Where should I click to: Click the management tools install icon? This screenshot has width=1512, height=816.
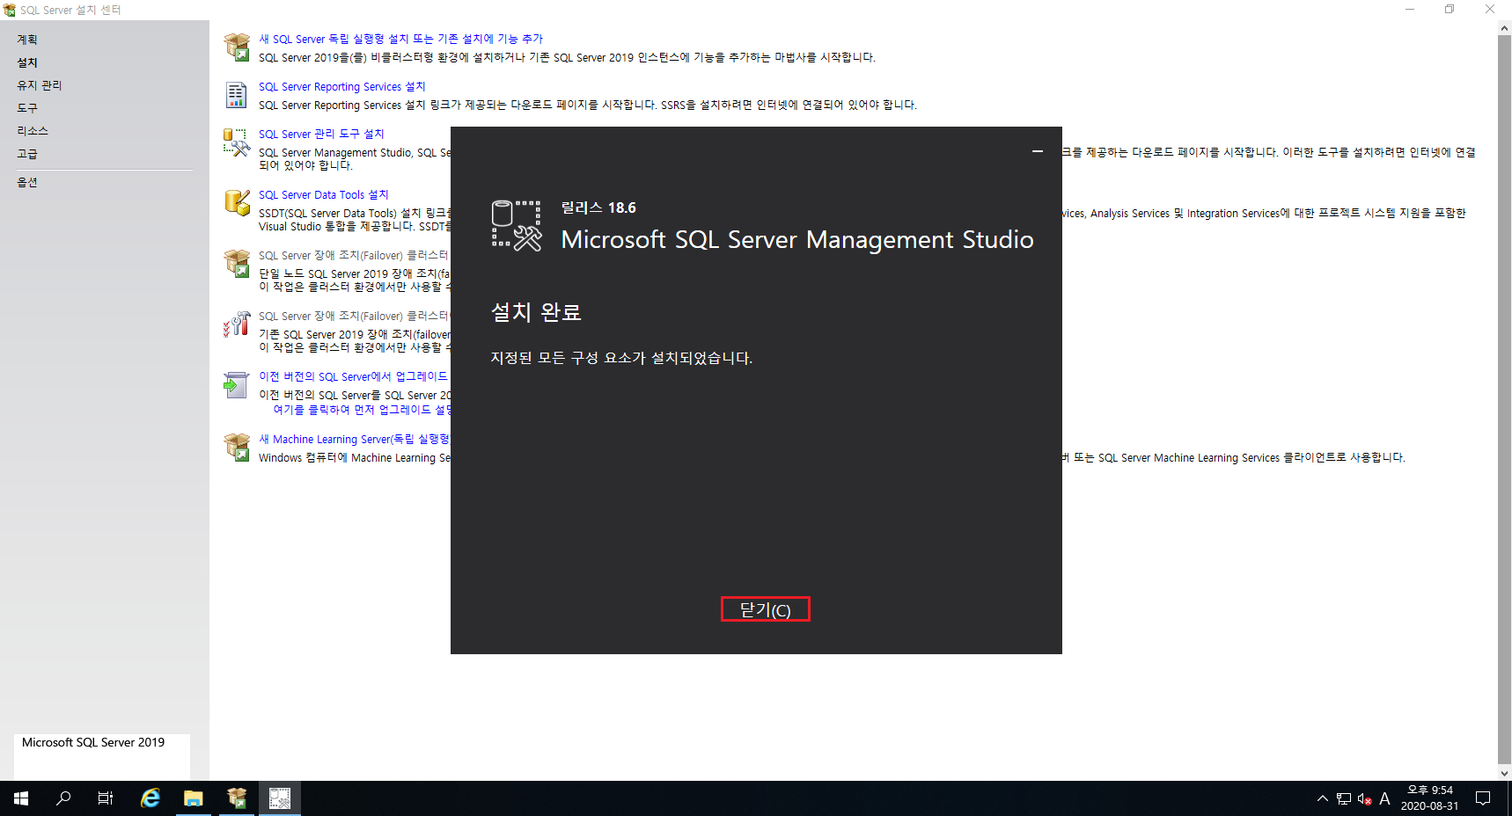click(237, 142)
